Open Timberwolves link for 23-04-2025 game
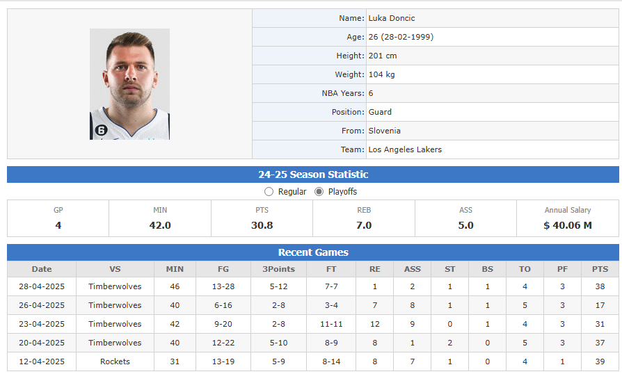This screenshot has width=622, height=374. 115,324
